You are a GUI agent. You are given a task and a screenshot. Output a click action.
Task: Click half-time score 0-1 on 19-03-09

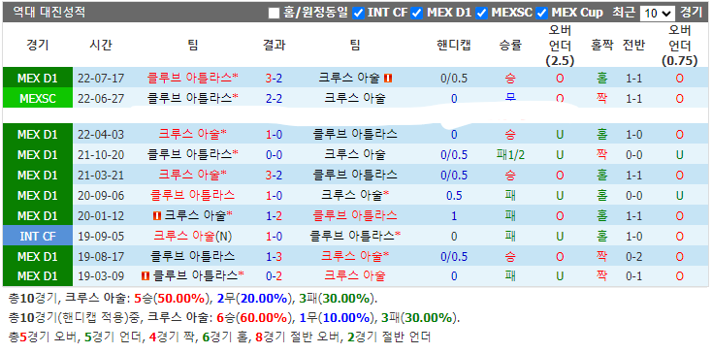[x=633, y=275]
